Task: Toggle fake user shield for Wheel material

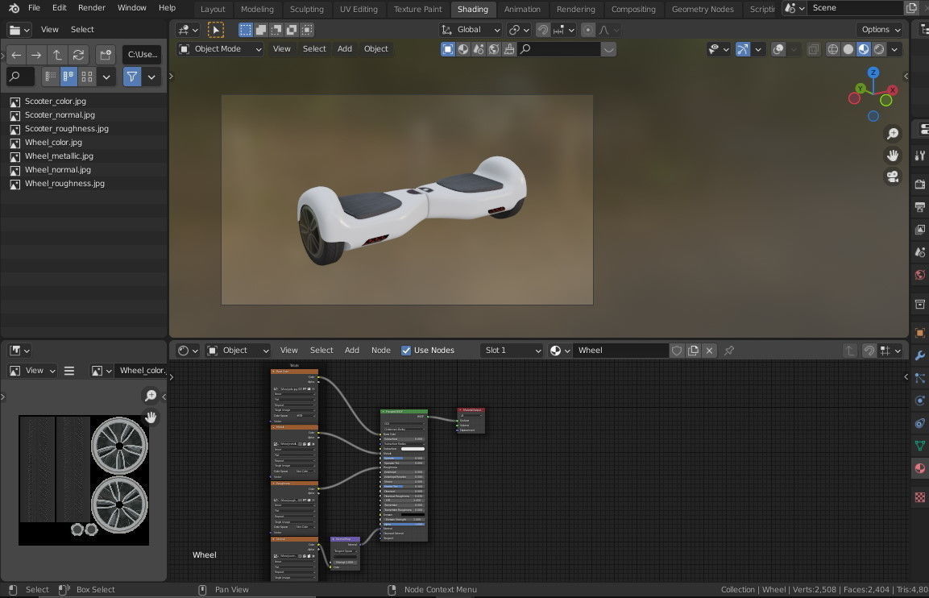Action: (x=677, y=351)
